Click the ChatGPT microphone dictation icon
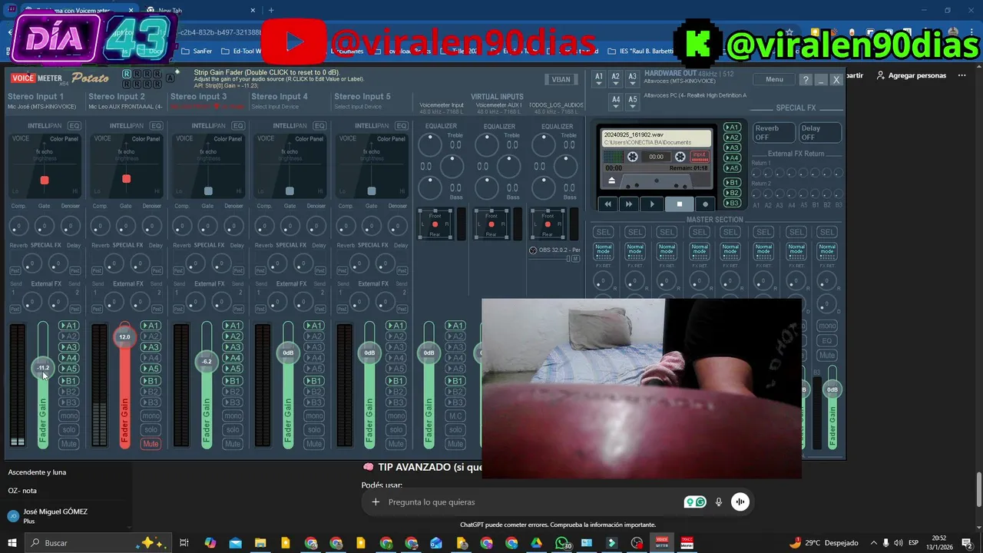Screen dimensions: 983x553 point(719,502)
